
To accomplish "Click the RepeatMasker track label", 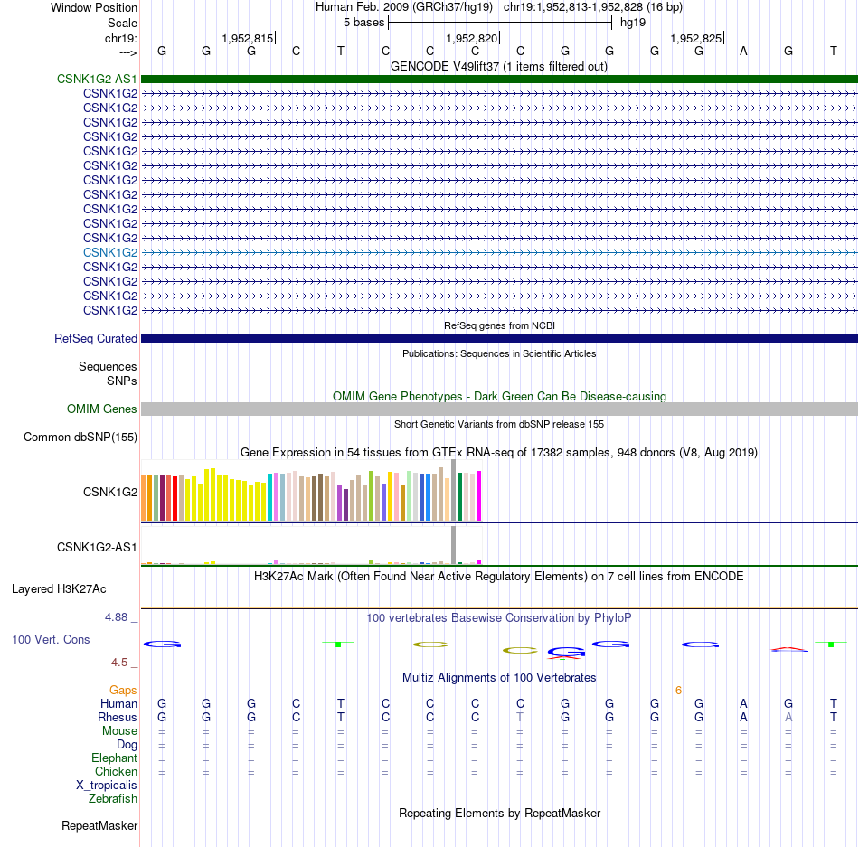I will point(99,825).
